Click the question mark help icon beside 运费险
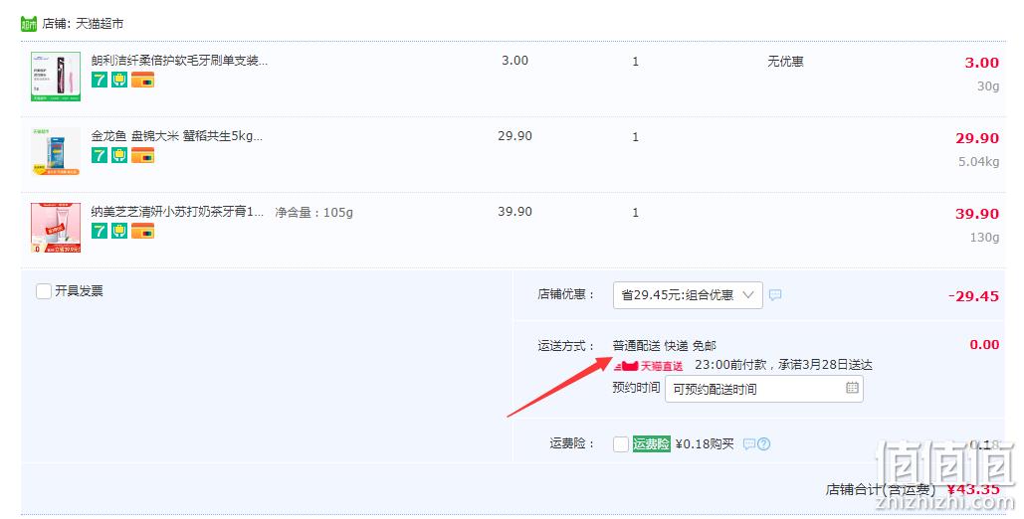 pyautogui.click(x=763, y=443)
